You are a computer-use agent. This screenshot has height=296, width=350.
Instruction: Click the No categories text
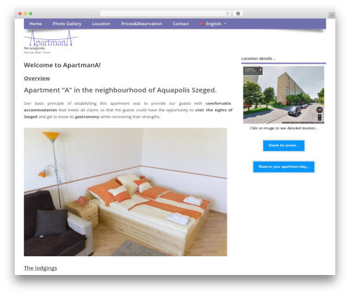(x=34, y=48)
